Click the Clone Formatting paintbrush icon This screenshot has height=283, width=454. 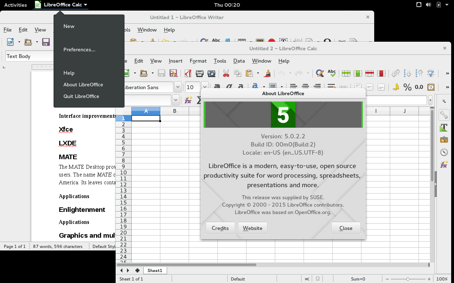[x=268, y=74]
